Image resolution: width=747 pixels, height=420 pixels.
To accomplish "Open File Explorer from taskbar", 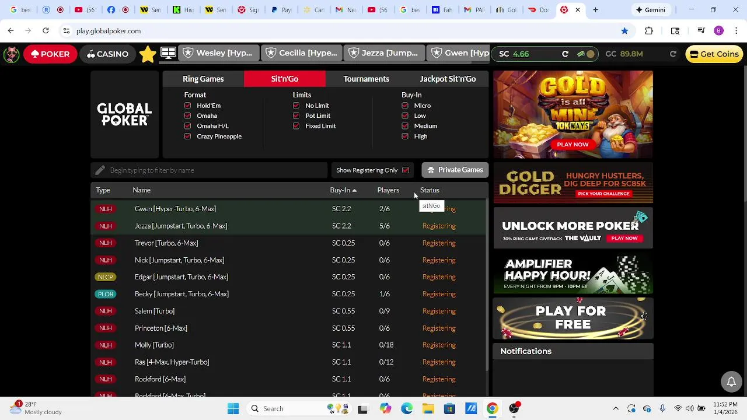I will [x=428, y=408].
